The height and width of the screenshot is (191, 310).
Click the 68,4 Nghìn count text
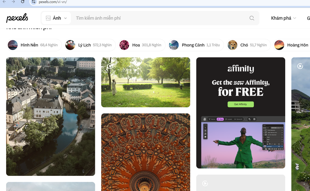49,45
